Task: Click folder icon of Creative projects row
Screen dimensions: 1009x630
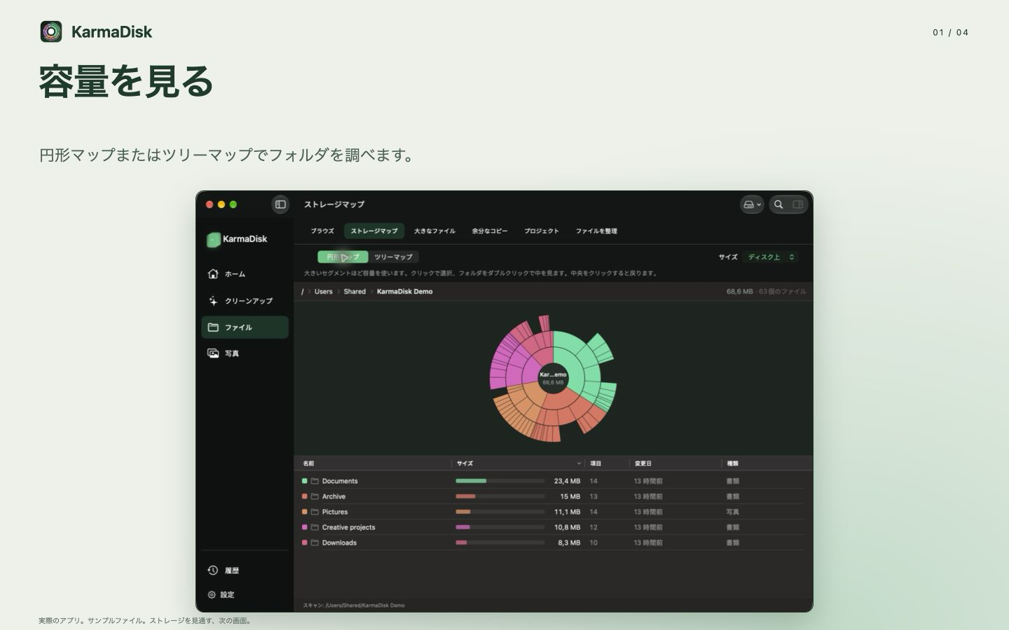Action: coord(315,527)
